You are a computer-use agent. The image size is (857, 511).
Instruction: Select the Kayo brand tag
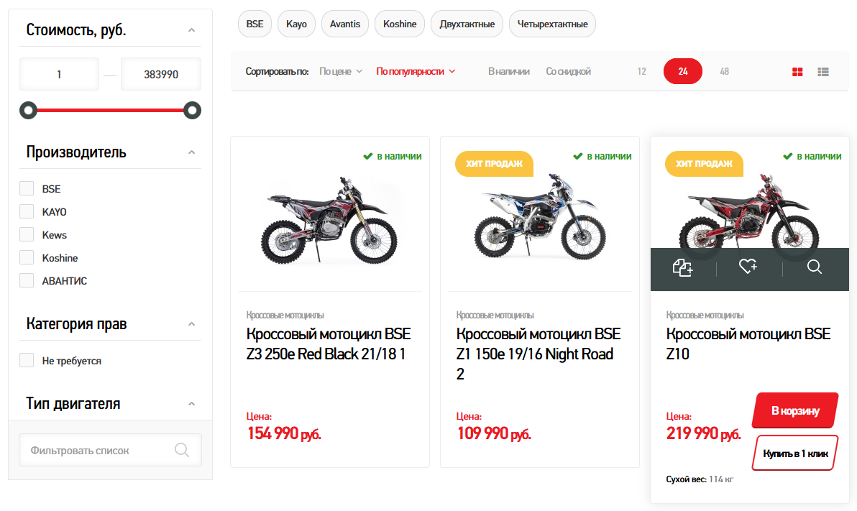coord(296,24)
